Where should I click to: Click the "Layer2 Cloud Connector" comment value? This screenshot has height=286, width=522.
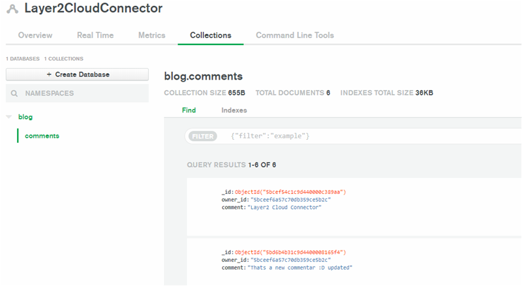tap(285, 207)
